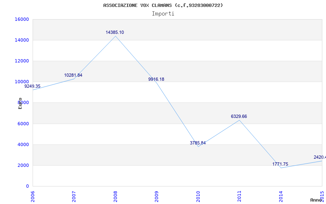Click the 10281.84 data label
Screen dimensions: 326x204
tap(73, 75)
